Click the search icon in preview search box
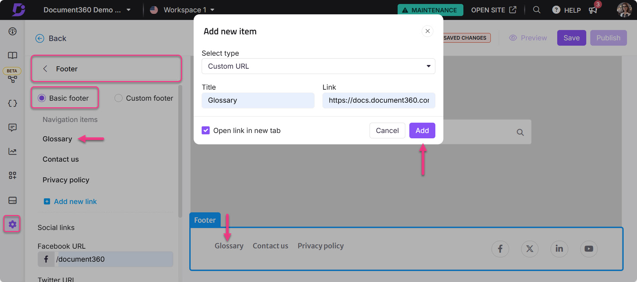 520,132
